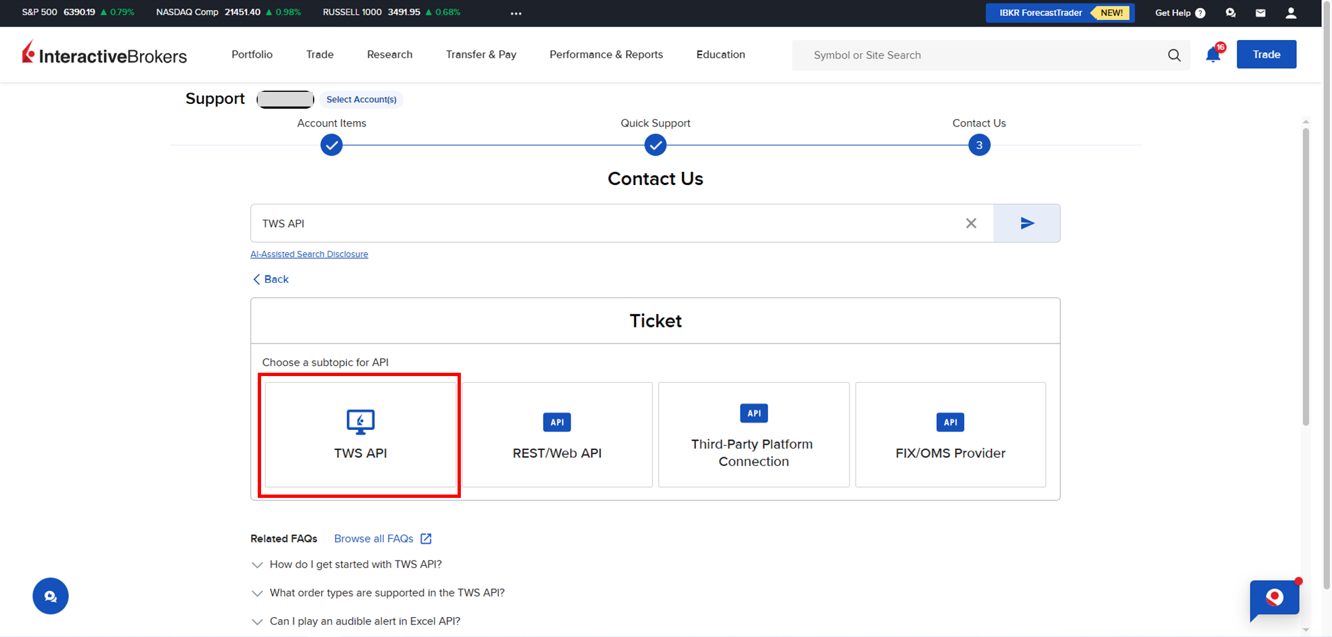The image size is (1332, 637).
Task: Clear the TWS API search text
Action: 971,224
